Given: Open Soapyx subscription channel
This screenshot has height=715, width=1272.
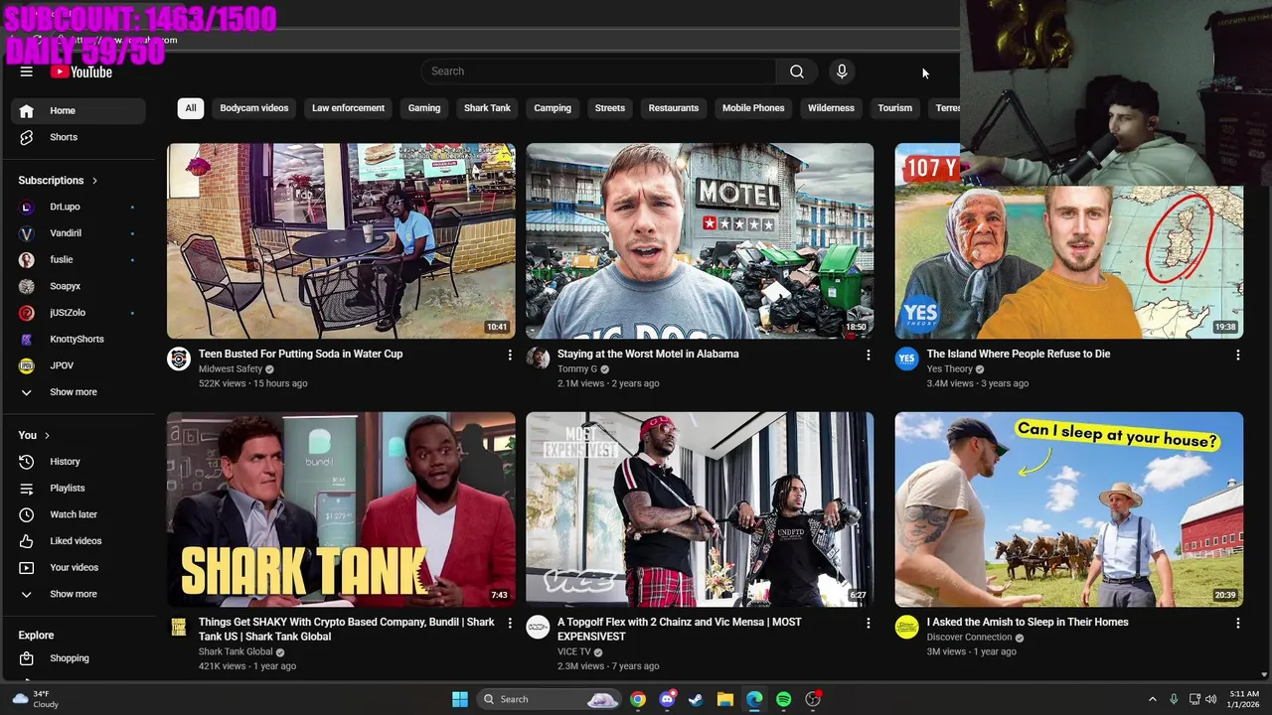Looking at the screenshot, I should pyautogui.click(x=79, y=286).
